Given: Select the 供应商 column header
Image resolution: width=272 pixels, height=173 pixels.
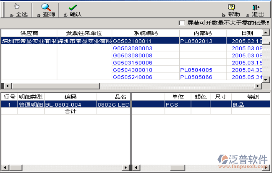Looking at the screenshot, I should coord(29,33).
